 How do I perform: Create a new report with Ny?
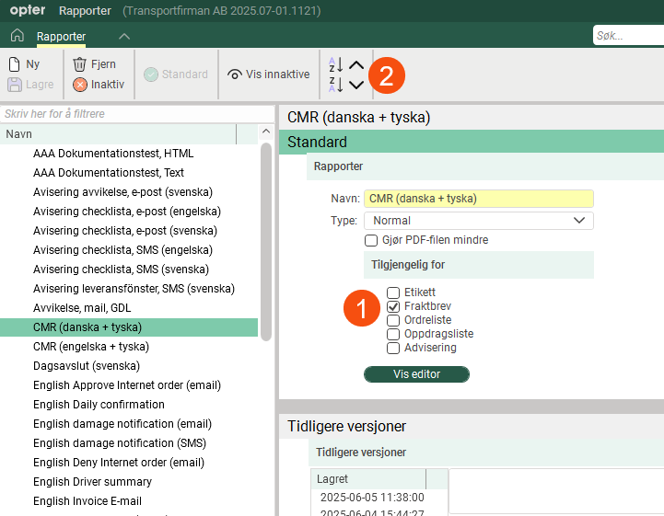click(x=25, y=64)
